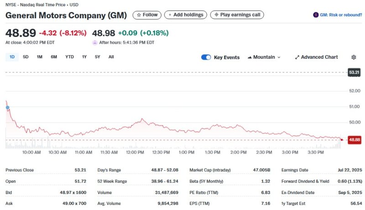Click the 12:00 PM time axis label

pos(135,153)
